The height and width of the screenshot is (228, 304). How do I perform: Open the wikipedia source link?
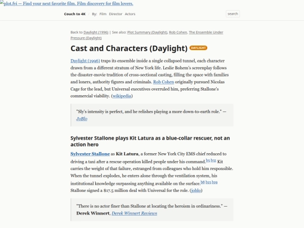(x=122, y=96)
